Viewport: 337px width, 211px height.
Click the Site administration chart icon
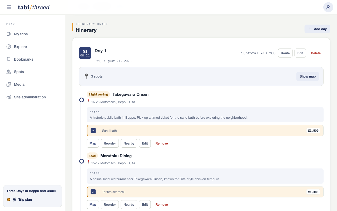click(9, 97)
